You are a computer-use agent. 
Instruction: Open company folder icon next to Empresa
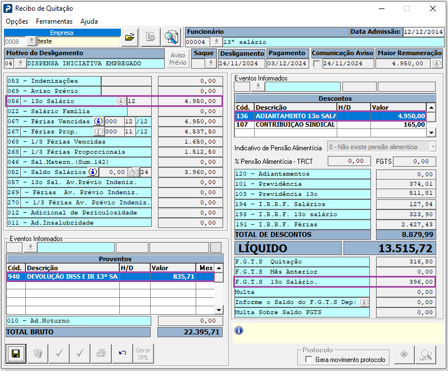(130, 37)
